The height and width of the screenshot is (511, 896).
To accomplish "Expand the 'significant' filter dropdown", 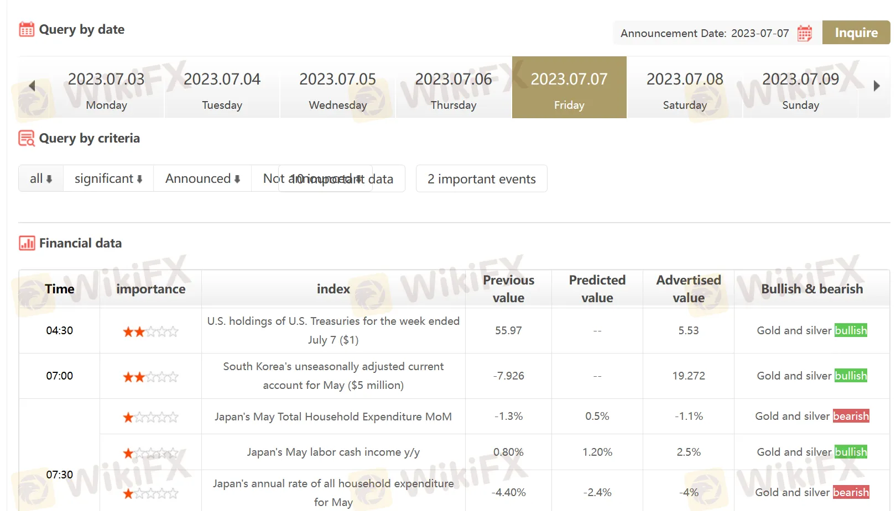I will (x=108, y=178).
